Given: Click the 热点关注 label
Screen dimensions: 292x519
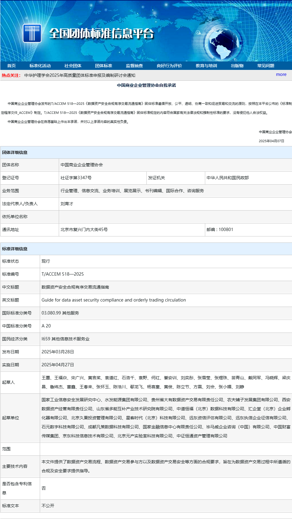Looking at the screenshot, I should (11, 75).
